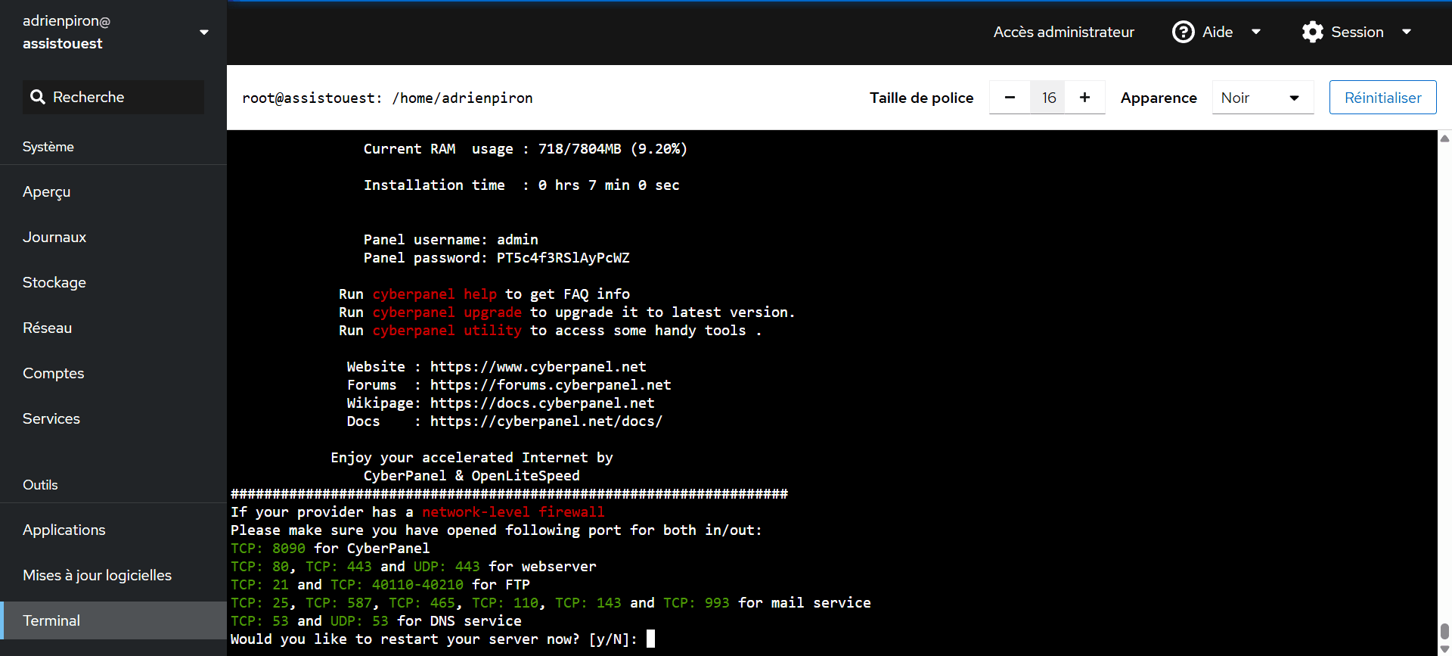
Task: Click the Session gear icon
Action: (1313, 32)
